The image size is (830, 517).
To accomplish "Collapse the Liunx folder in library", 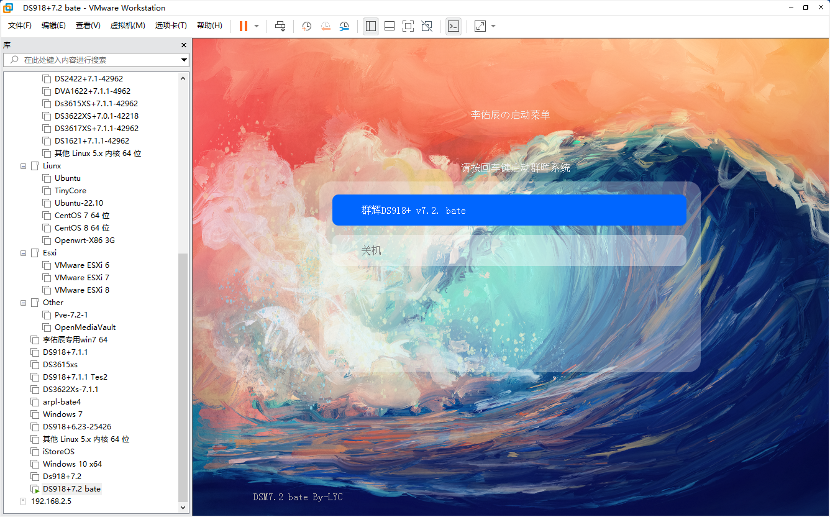I will [x=24, y=166].
